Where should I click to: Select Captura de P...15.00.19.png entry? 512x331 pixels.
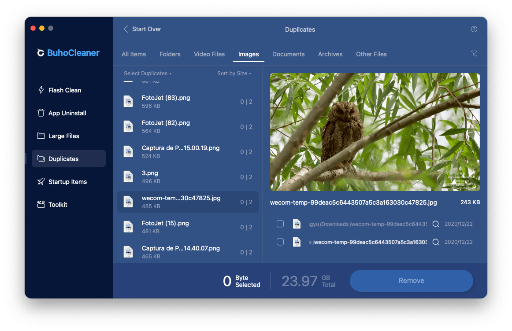pos(188,152)
